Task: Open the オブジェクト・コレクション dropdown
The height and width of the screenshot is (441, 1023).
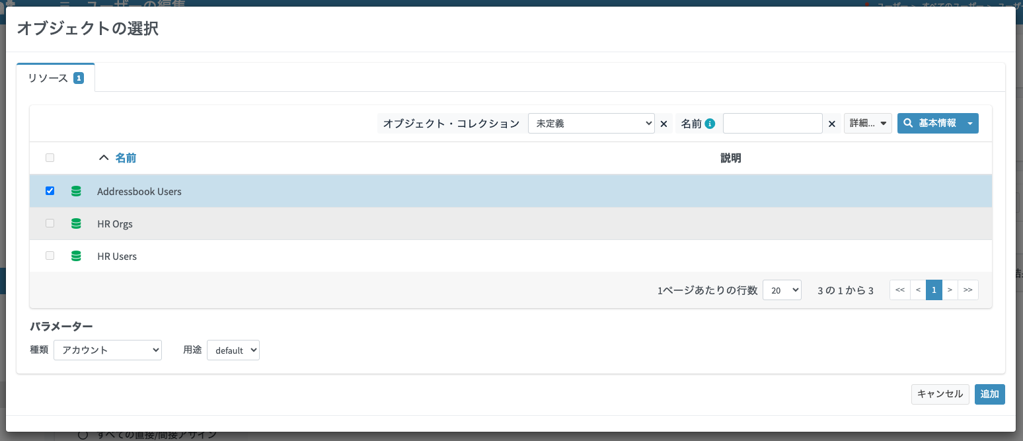Action: [591, 123]
